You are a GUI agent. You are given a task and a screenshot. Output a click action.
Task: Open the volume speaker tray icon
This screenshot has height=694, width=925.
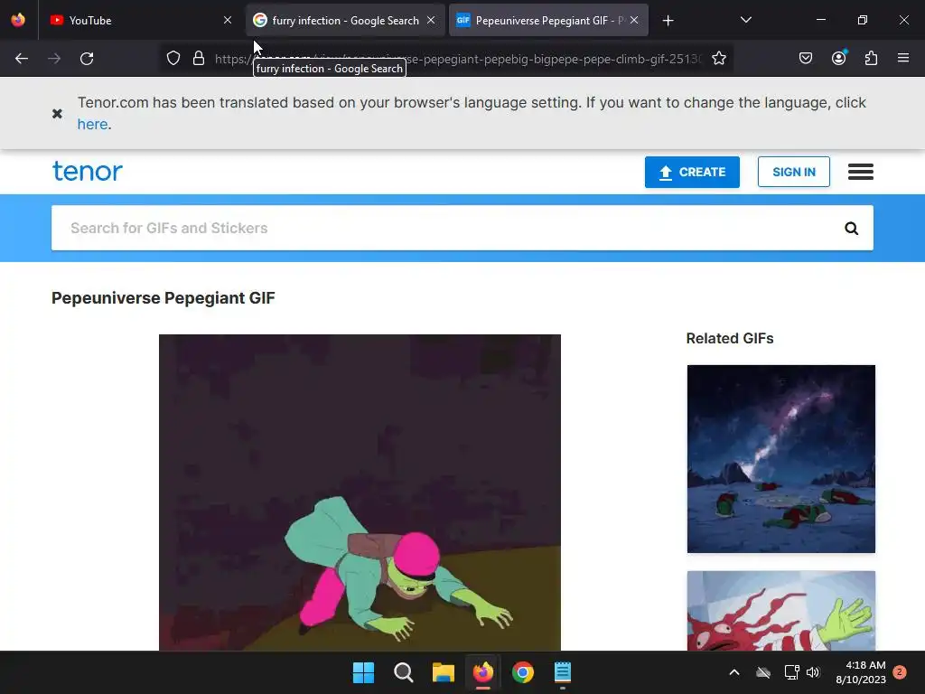[x=813, y=672]
